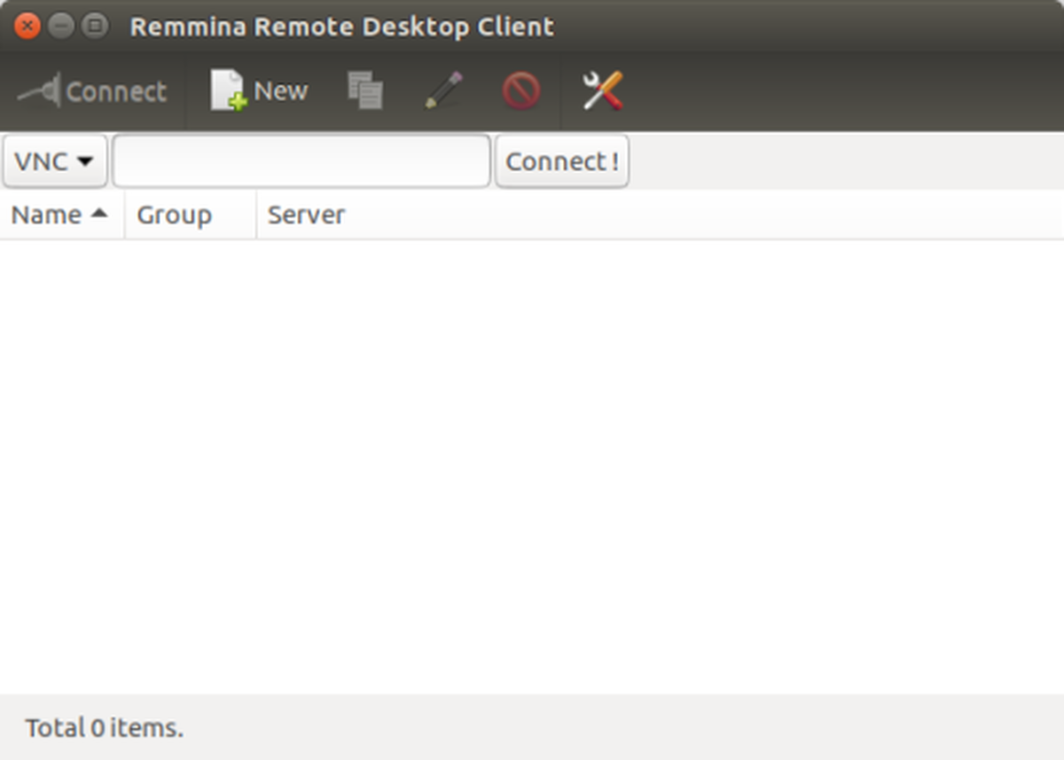
Task: Minimize the Remmina window
Action: 61,26
